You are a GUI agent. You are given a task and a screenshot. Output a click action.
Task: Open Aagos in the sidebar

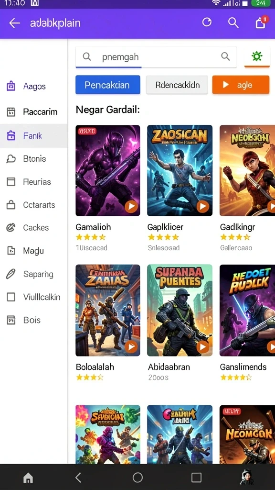tap(34, 86)
